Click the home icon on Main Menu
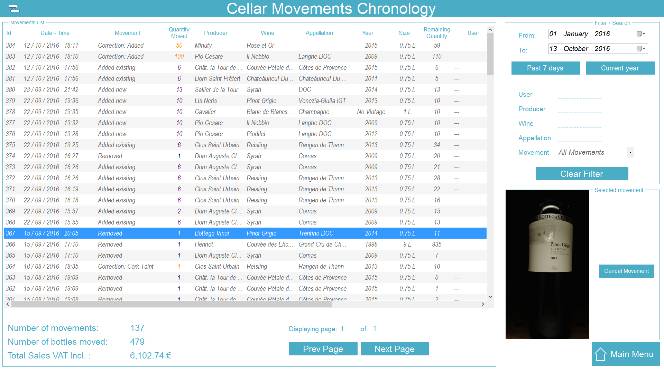The image size is (664, 373). click(600, 354)
